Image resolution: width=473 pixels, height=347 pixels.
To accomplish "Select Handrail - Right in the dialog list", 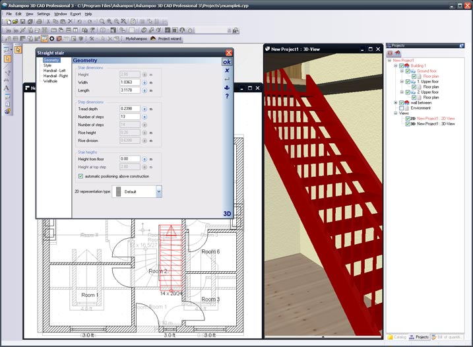I will pos(55,76).
